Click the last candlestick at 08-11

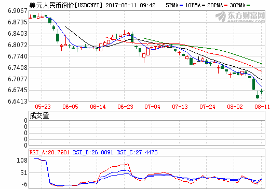click(x=261, y=92)
